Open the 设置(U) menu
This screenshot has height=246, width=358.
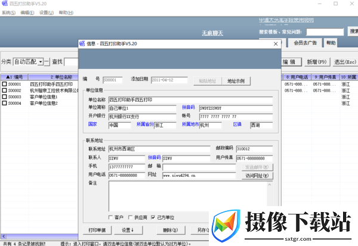tap(47, 13)
